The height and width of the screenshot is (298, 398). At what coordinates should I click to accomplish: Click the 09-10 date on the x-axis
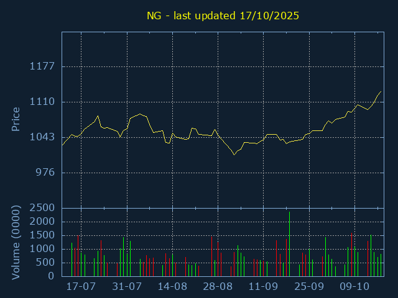(x=355, y=287)
